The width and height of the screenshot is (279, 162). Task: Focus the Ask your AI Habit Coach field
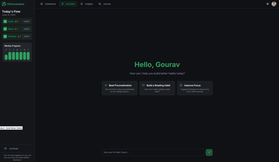153,152
